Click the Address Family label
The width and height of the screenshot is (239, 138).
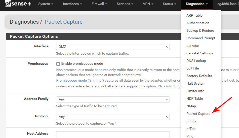[x=36, y=99]
